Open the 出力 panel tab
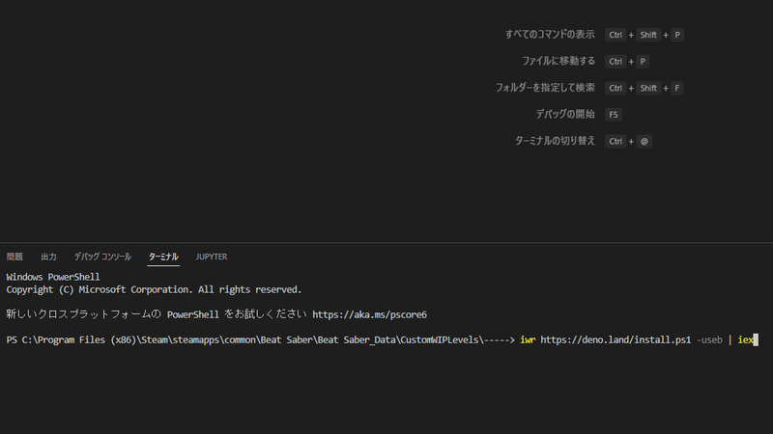Viewport: 773px width, 434px height. click(x=48, y=257)
